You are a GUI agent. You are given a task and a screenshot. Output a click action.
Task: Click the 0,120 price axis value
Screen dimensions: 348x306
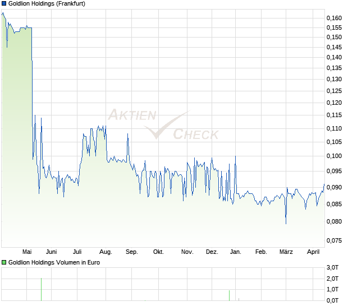point(334,103)
